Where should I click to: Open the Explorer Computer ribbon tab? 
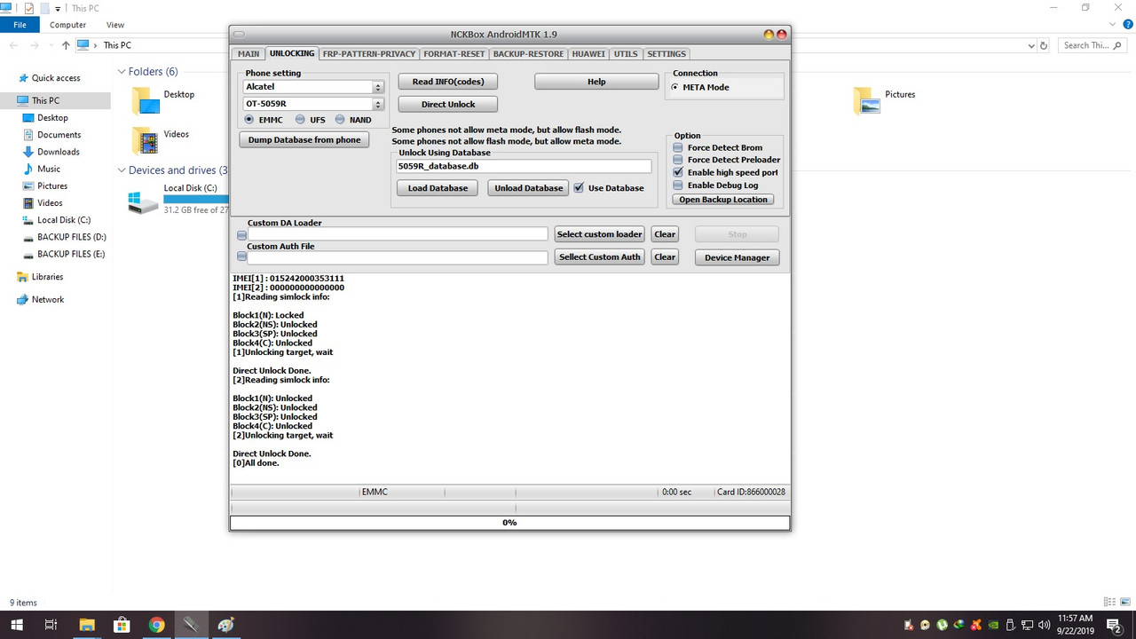[67, 25]
